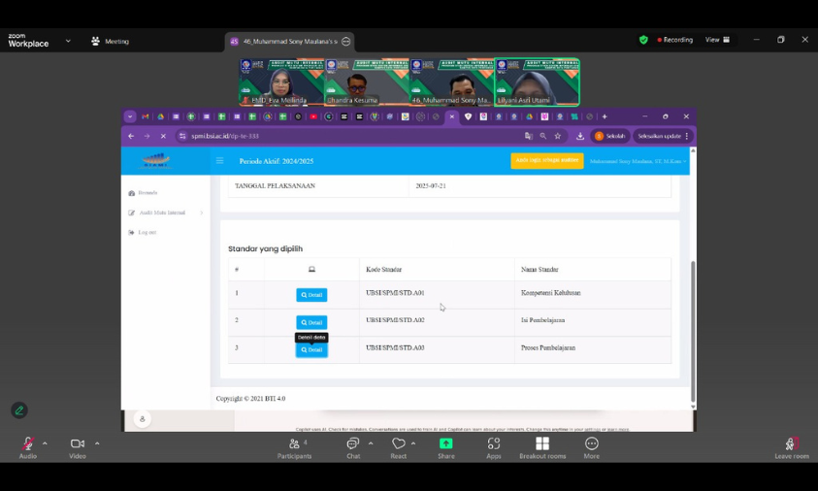This screenshot has width=818, height=491.
Task: Click the green Share screen icon
Action: pyautogui.click(x=445, y=443)
